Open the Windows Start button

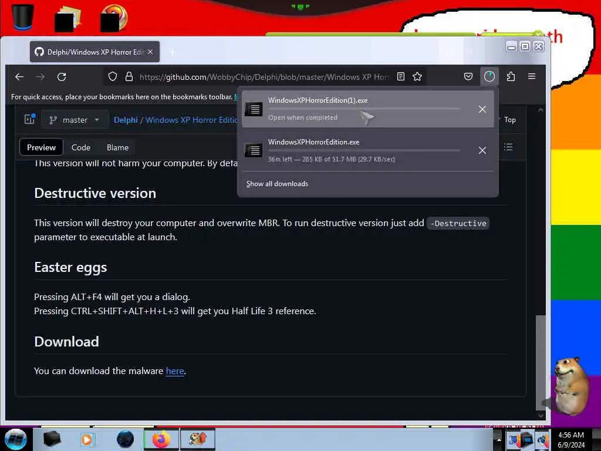point(15,439)
